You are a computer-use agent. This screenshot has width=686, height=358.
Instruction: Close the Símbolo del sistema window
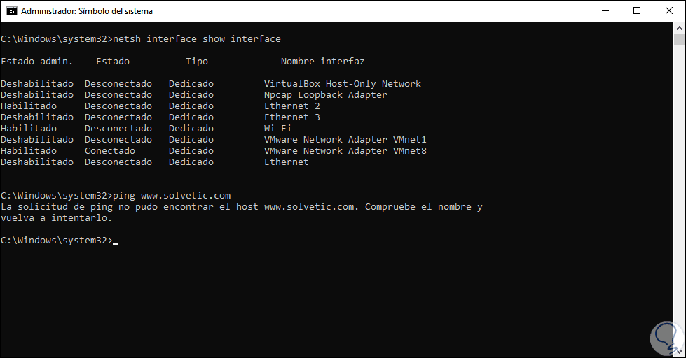pyautogui.click(x=669, y=10)
